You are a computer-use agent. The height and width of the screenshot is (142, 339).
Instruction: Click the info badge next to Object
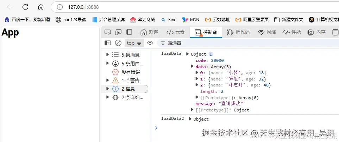(x=211, y=54)
